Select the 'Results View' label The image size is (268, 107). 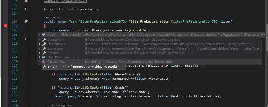click(x=56, y=62)
